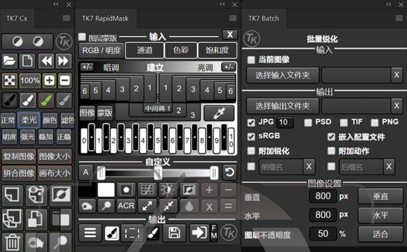This screenshot has height=252, width=407.
Task: Click the eyedropper icon in RapidMask
Action: point(219,113)
